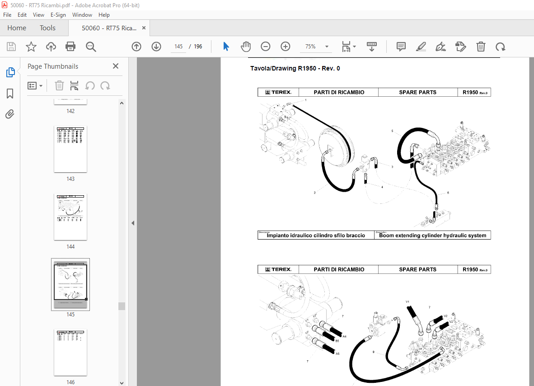Toggle scrolling read mode icon
This screenshot has height=386, width=534.
pos(371,47)
